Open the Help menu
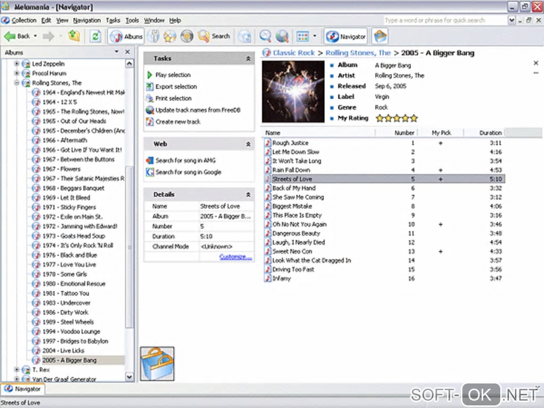The width and height of the screenshot is (544, 408). coord(175,20)
